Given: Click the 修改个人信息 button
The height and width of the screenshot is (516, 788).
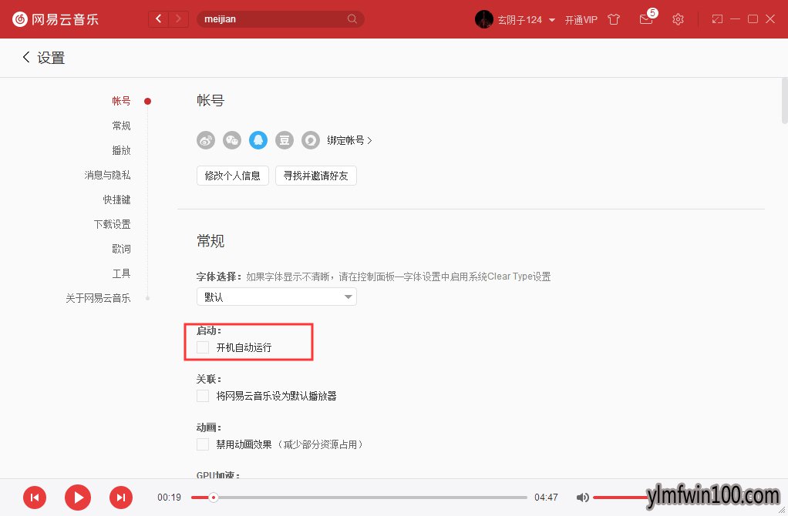Looking at the screenshot, I should pos(233,176).
